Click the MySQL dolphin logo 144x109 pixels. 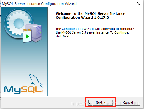pos(24,84)
